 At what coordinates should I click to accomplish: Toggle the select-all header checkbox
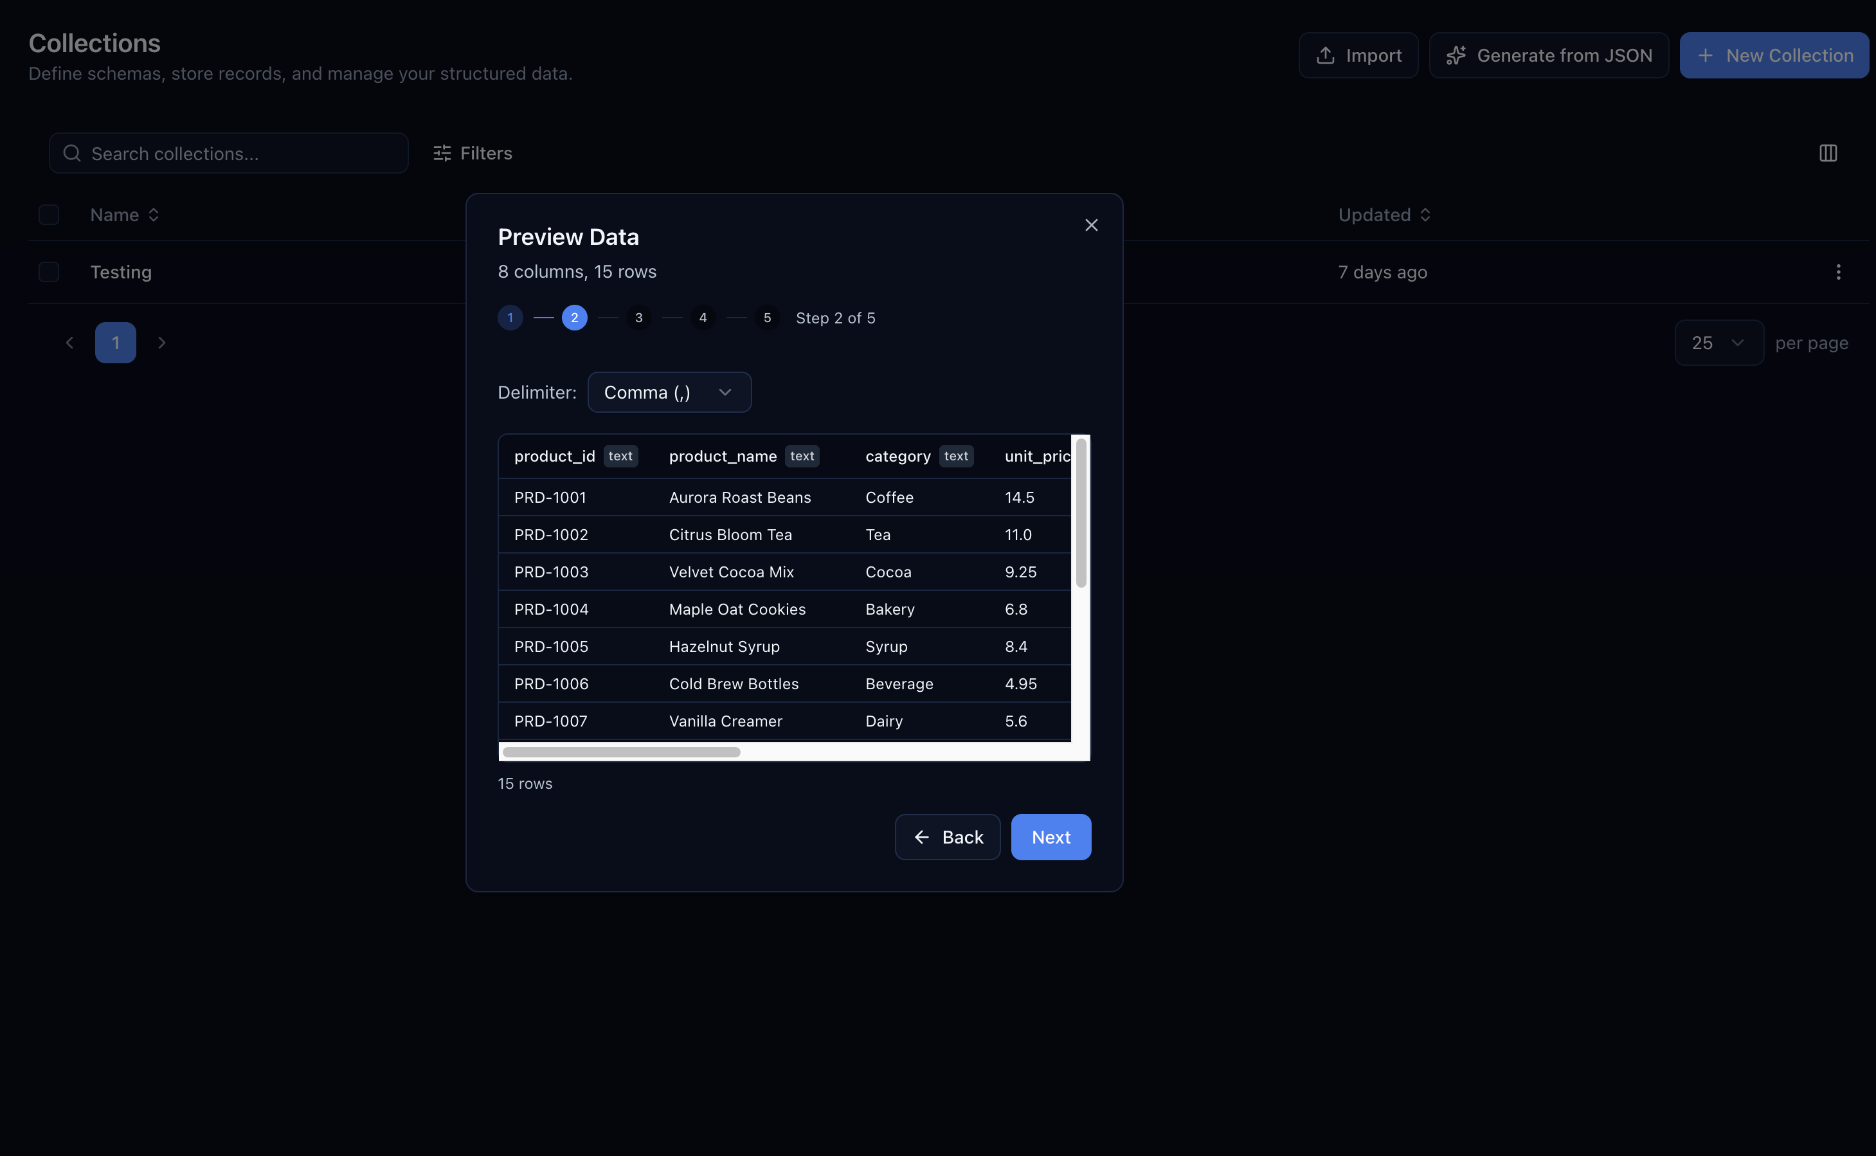[x=49, y=215]
